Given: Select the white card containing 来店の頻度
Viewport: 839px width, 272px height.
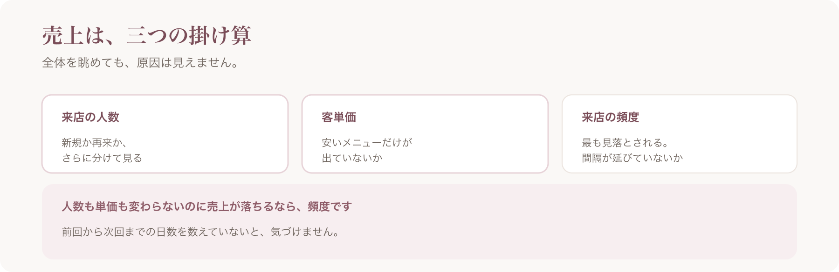Looking at the screenshot, I should [x=680, y=134].
